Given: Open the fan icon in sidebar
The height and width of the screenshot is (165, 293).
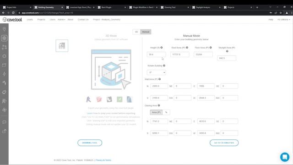Looking at the screenshot, I should tap(4, 110).
